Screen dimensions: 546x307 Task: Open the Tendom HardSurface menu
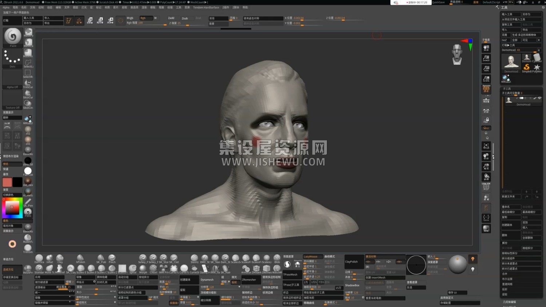[x=206, y=7]
